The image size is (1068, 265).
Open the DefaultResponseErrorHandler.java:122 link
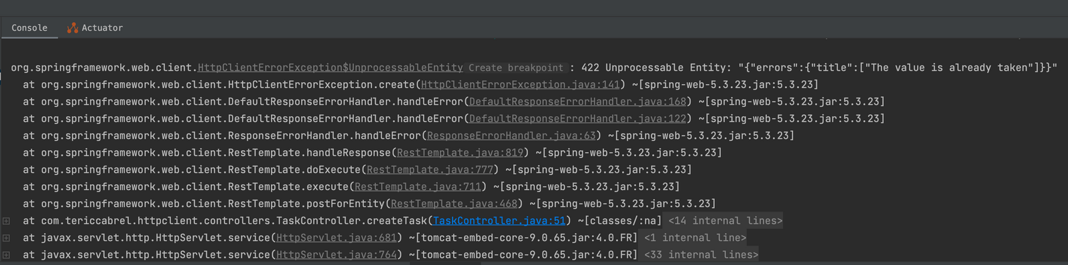click(578, 119)
